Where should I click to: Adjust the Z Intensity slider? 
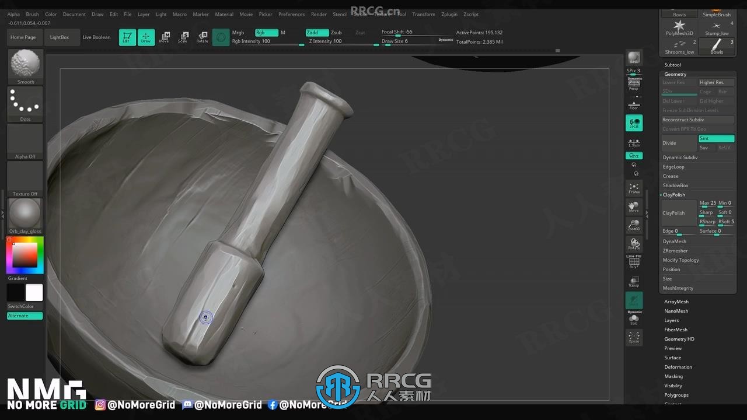pyautogui.click(x=343, y=41)
